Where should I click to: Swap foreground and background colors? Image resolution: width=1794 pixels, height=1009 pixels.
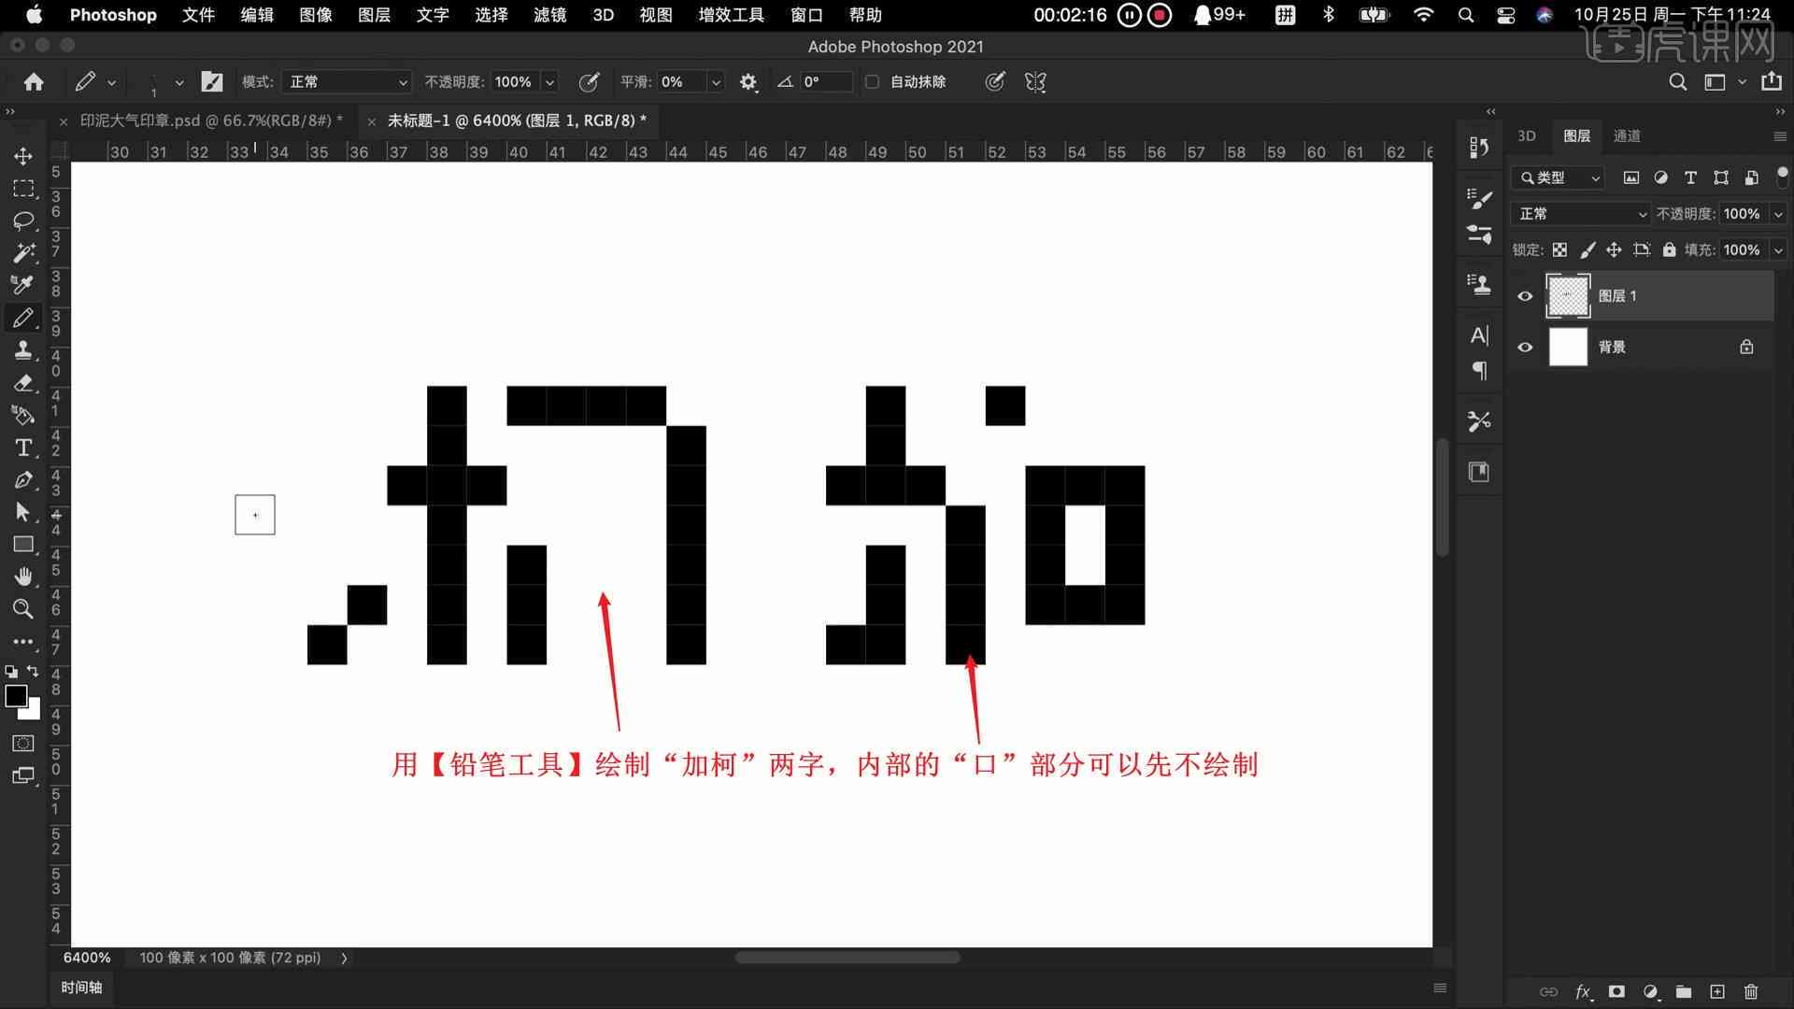point(34,671)
